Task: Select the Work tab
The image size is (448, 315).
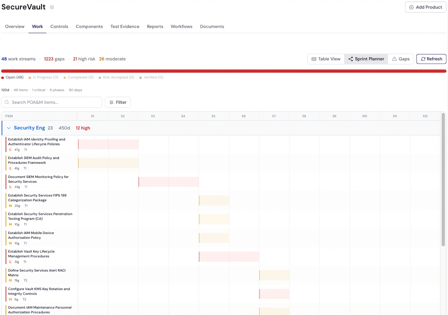Action: click(37, 27)
